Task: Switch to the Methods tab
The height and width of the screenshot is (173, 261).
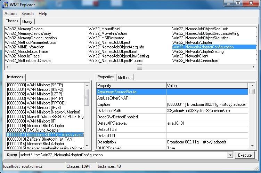Action: (x=125, y=78)
